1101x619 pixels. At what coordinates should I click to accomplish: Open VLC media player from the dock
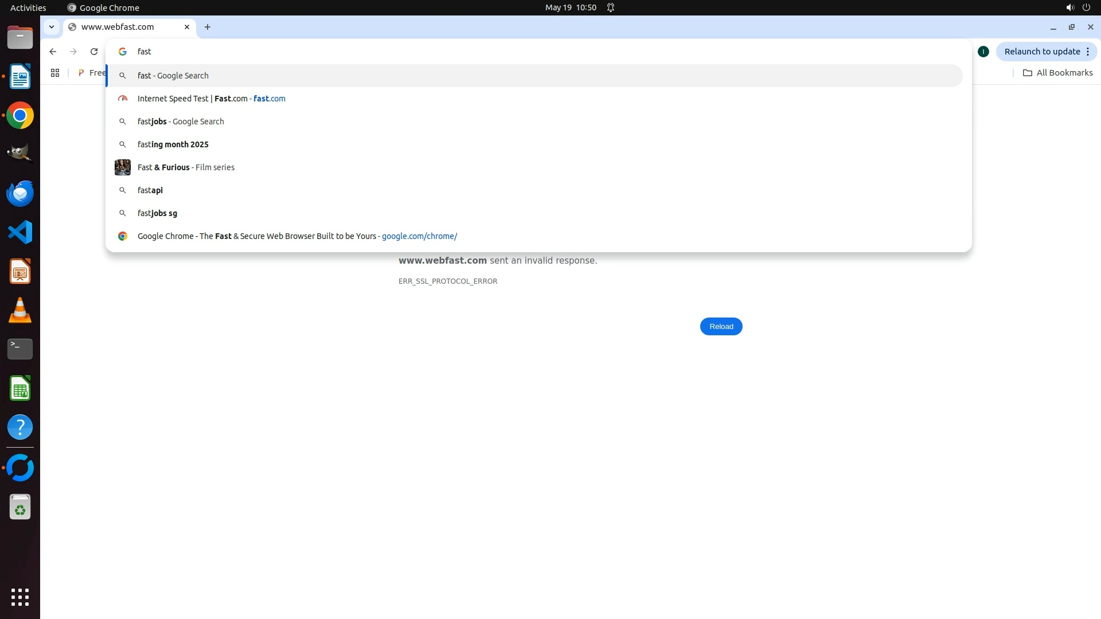click(20, 310)
